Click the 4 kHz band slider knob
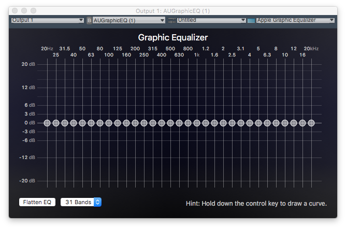Screen dimensions: 346x229 click(250, 123)
